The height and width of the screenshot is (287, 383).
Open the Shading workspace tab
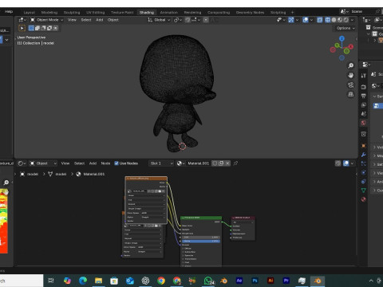tap(147, 12)
